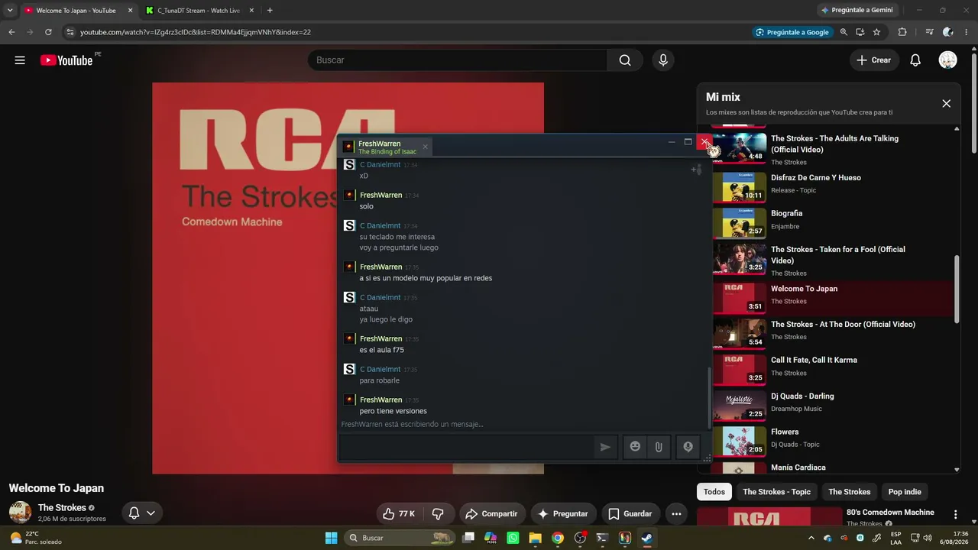Select the Pop indie chip
The width and height of the screenshot is (978, 550).
click(x=905, y=492)
